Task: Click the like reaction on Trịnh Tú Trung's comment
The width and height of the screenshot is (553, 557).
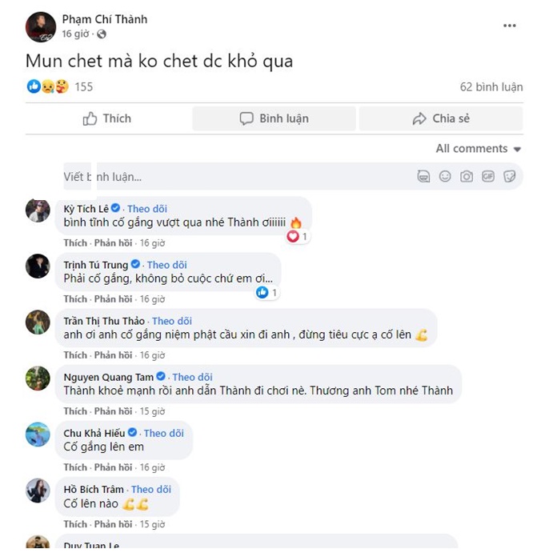Action: [262, 292]
